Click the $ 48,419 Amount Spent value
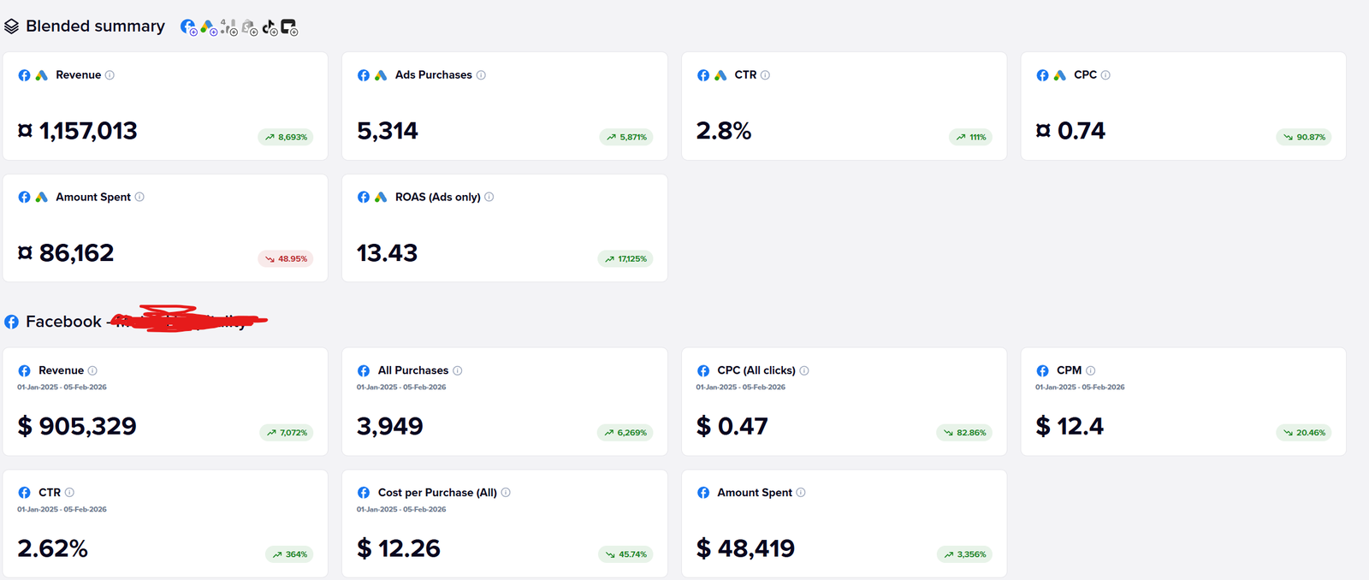1369x580 pixels. pyautogui.click(x=746, y=548)
